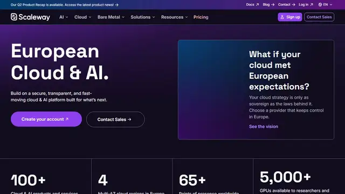This screenshot has width=345, height=194.
Task: Click the user icon in Sign up
Action: (282, 17)
